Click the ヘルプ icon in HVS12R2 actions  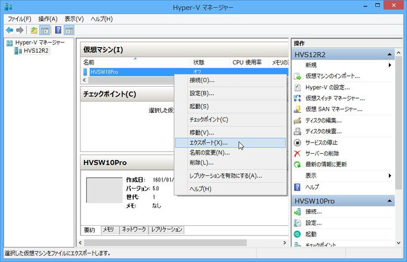click(x=298, y=187)
